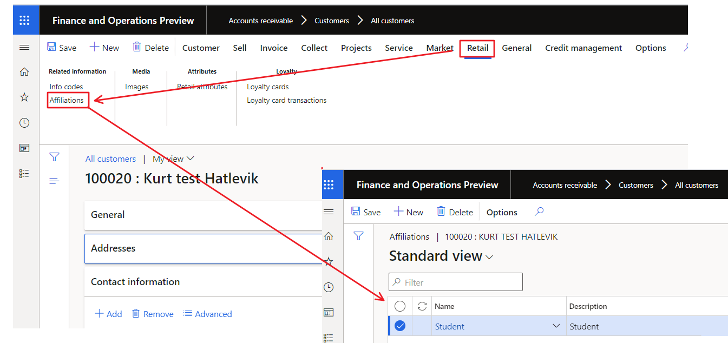Screen dimensions: 728x343
Task: Click into the Filter search box
Action: [x=456, y=282]
